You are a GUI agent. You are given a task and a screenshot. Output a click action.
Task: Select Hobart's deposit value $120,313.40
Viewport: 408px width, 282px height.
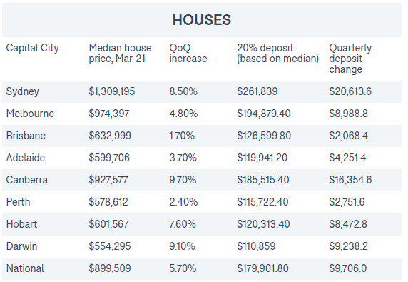(x=263, y=224)
